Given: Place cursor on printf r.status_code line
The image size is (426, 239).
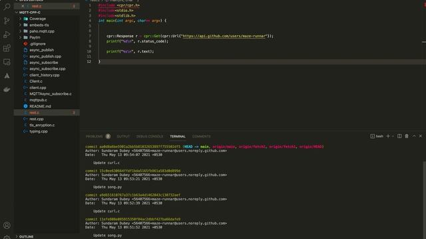Looking at the screenshot, I should (x=137, y=41).
